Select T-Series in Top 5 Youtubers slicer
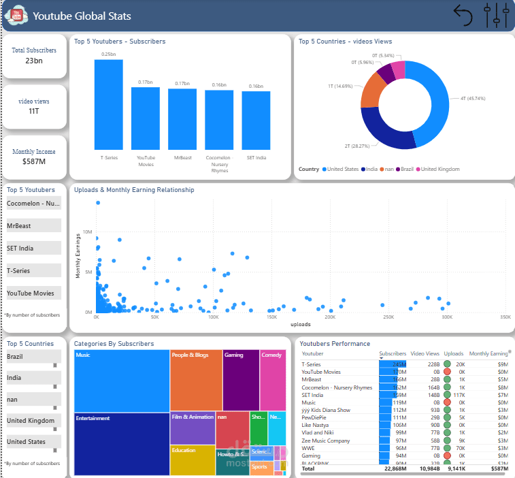515x478 pixels. [x=34, y=270]
